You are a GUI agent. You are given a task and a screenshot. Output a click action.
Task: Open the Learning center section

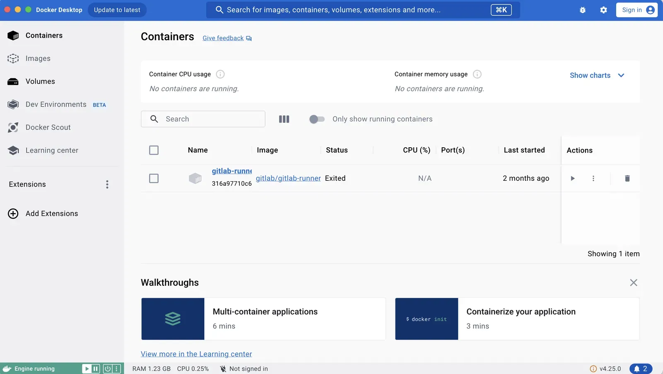[52, 150]
